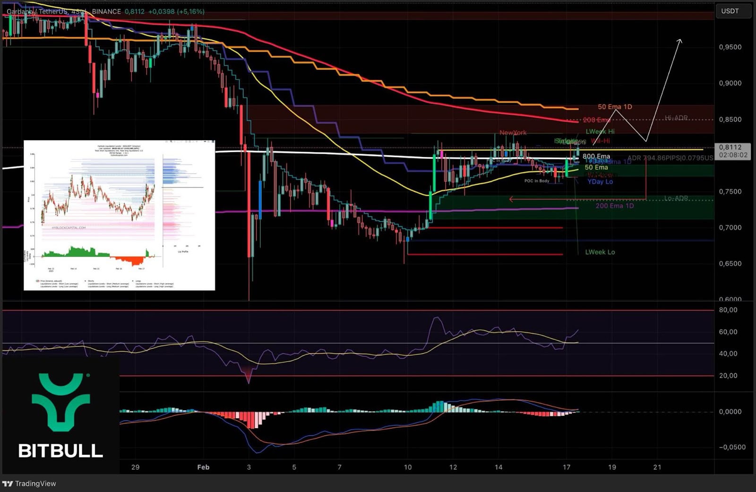The width and height of the screenshot is (756, 492).
Task: Click the 'YDay Lo' blue label
Action: tap(600, 181)
